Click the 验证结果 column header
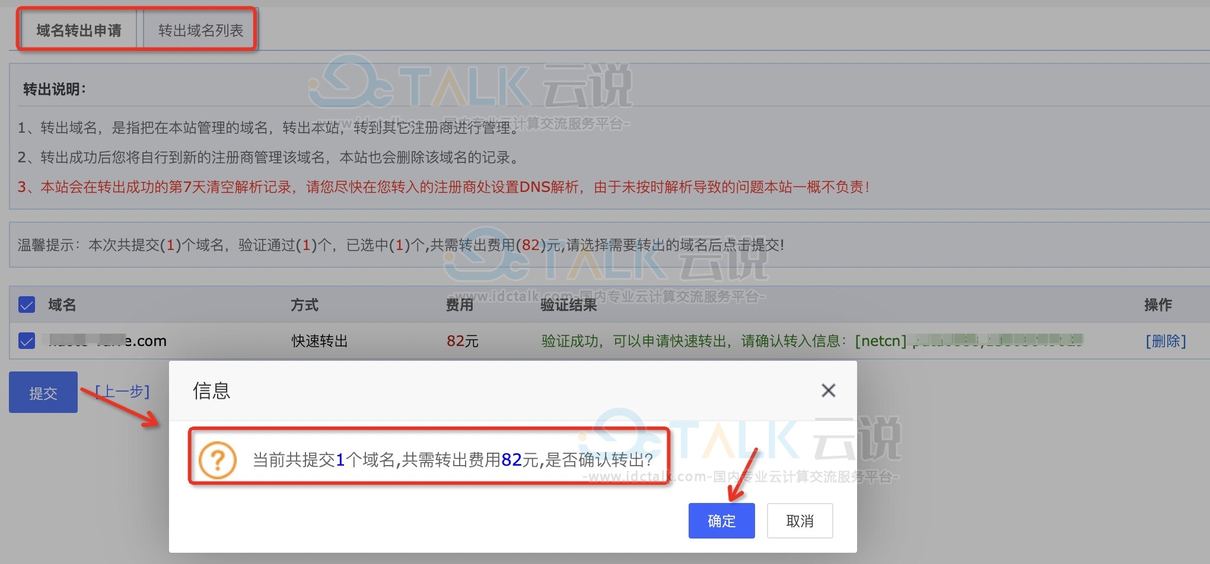The width and height of the screenshot is (1210, 564). click(x=568, y=305)
